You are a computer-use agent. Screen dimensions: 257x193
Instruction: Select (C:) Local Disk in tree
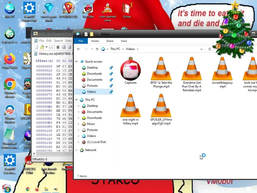click(96, 142)
